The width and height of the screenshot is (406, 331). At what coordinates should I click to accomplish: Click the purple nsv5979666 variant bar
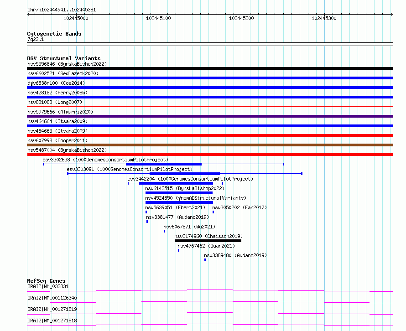[x=210, y=116]
